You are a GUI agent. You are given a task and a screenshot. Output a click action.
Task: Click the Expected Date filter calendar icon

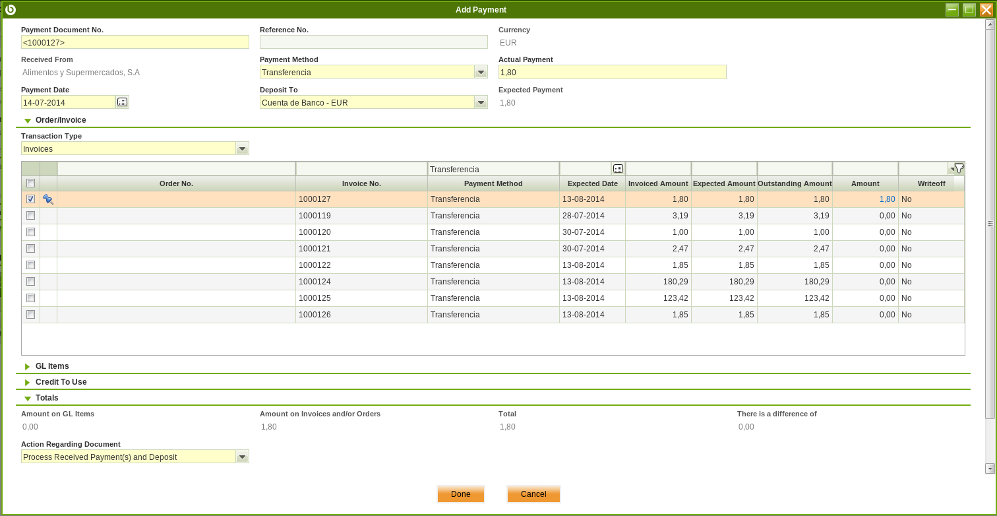[618, 169]
